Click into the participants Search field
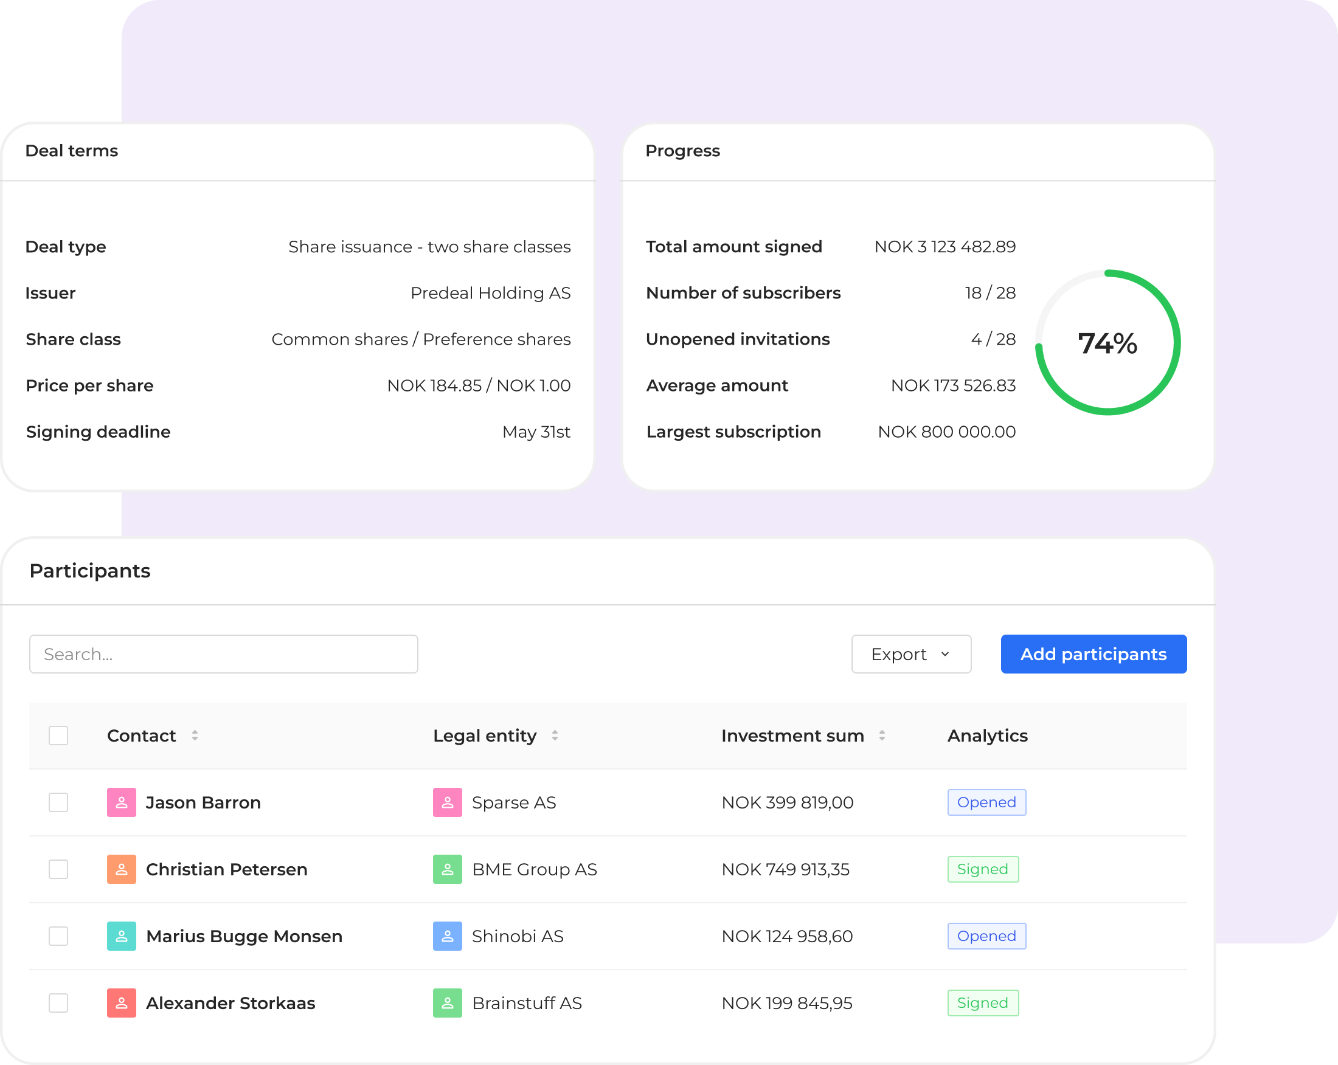This screenshot has width=1338, height=1065. 223,653
